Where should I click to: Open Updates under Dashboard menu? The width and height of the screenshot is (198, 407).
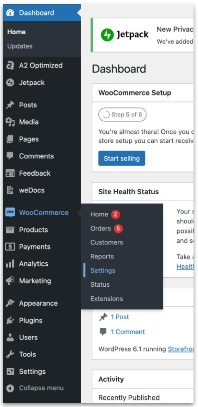pos(20,46)
